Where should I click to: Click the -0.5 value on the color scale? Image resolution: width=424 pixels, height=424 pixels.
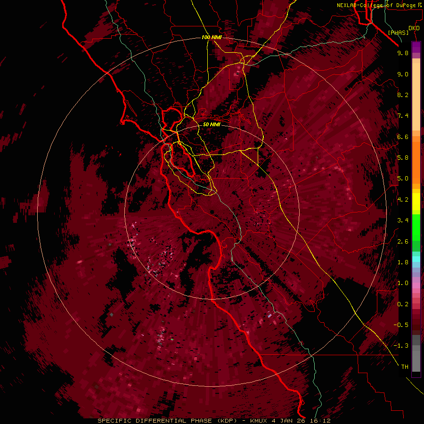401,325
